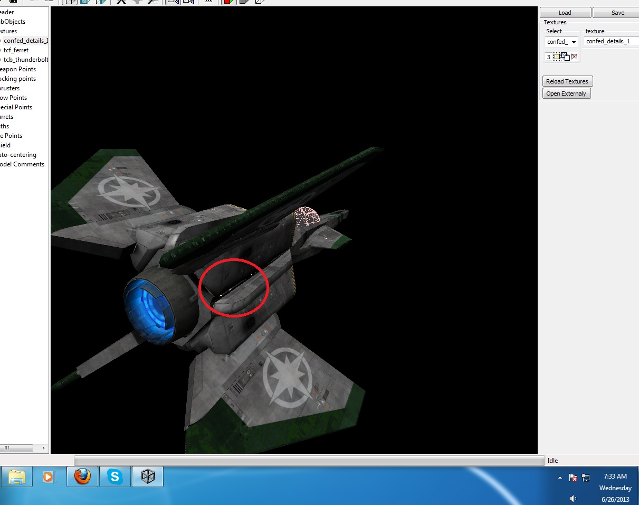Open Skype from the taskbar

click(115, 477)
